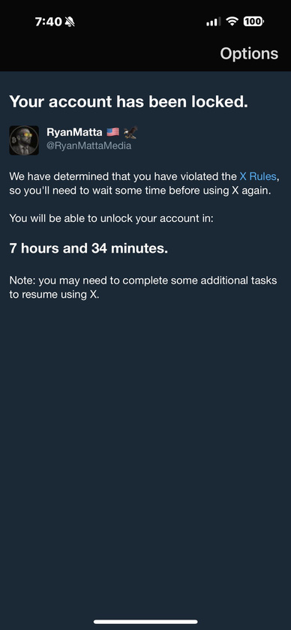Tap the 7:40 clock in status bar
291x630 pixels.
pyautogui.click(x=48, y=22)
